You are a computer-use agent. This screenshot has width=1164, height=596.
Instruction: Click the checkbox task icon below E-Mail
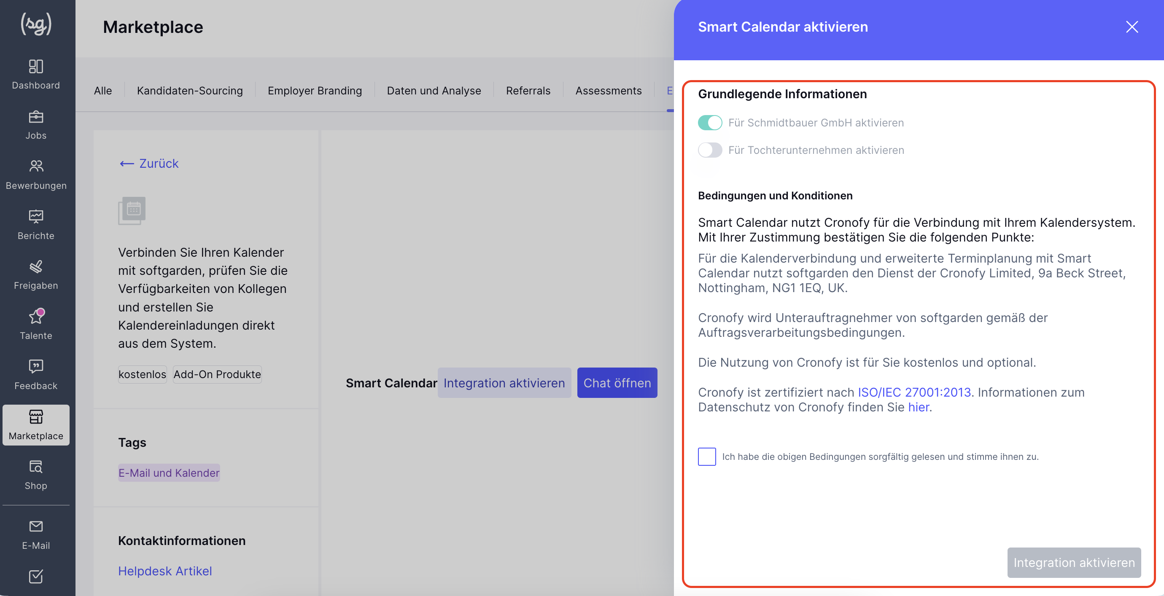(36, 577)
